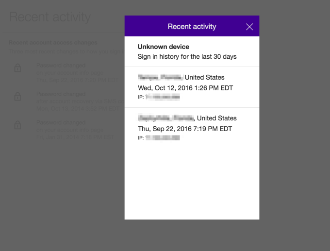Click the blurred location above the Oct 12 date
Viewport: 330px width, 251px height.
pos(160,77)
